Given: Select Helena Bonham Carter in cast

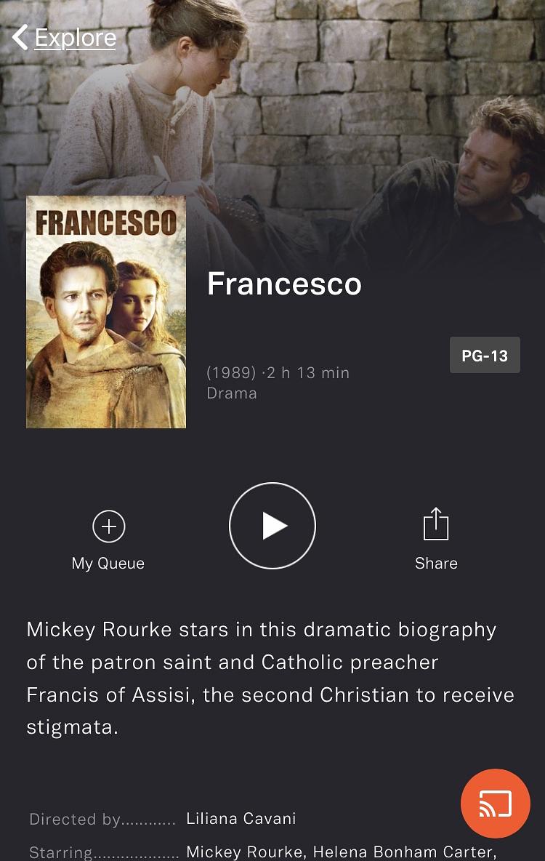Looking at the screenshot, I should tap(403, 852).
